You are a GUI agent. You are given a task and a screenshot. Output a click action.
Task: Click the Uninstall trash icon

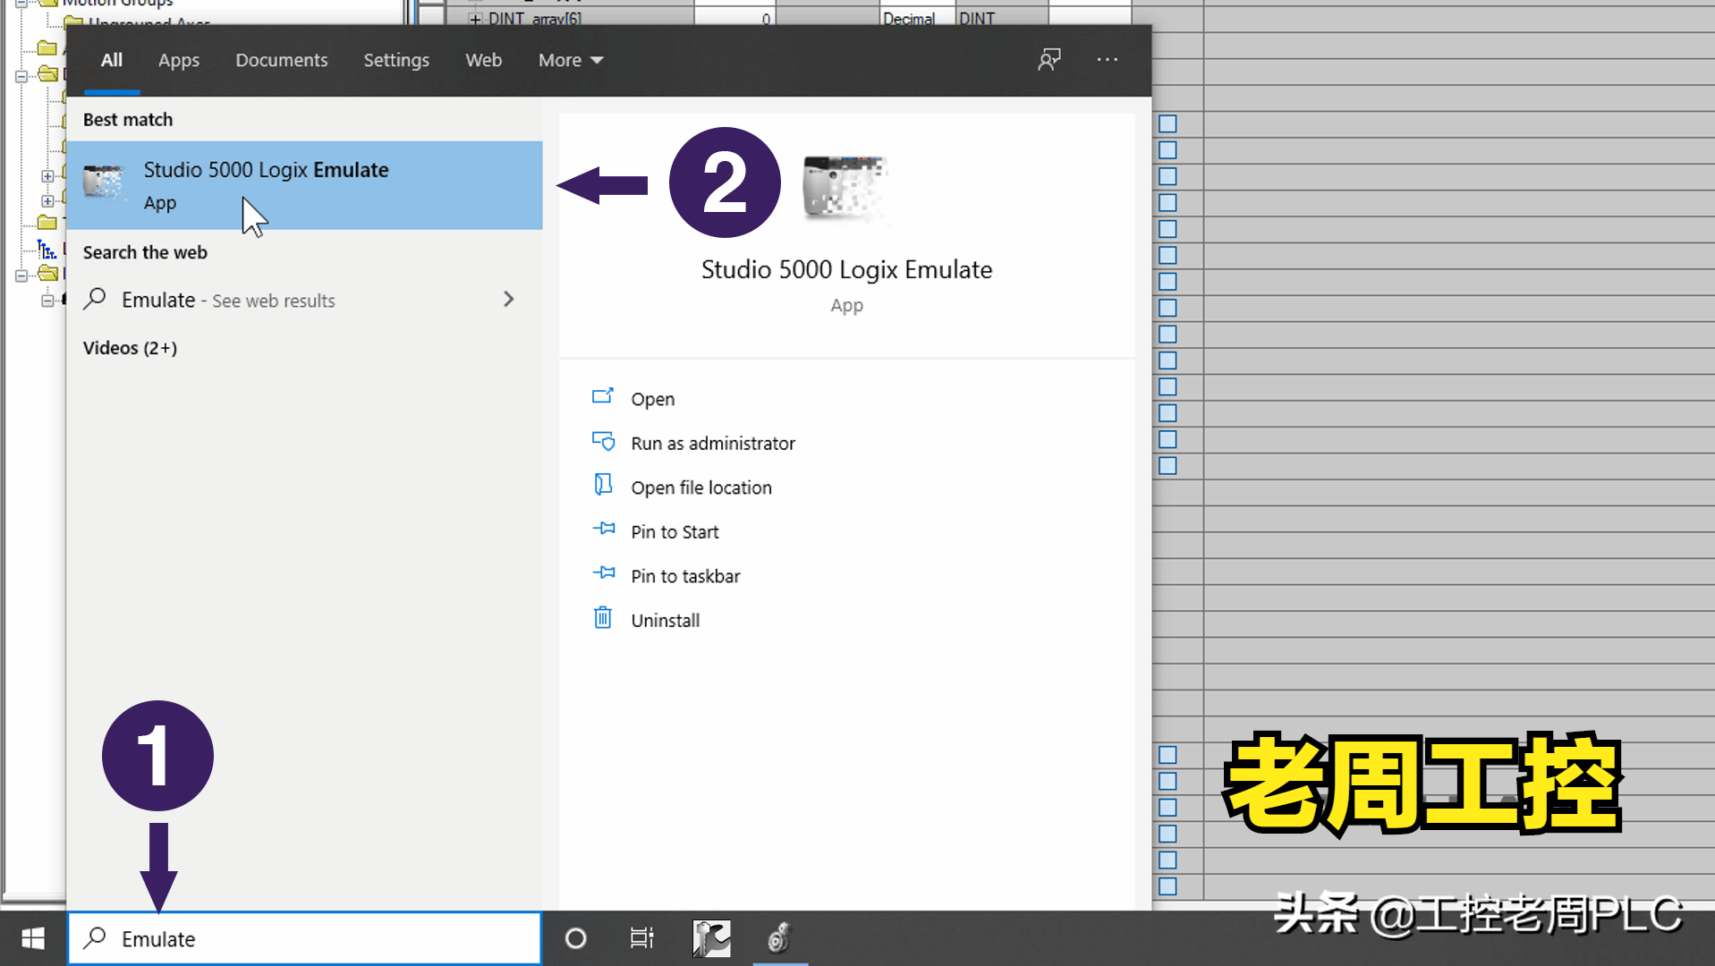604,618
